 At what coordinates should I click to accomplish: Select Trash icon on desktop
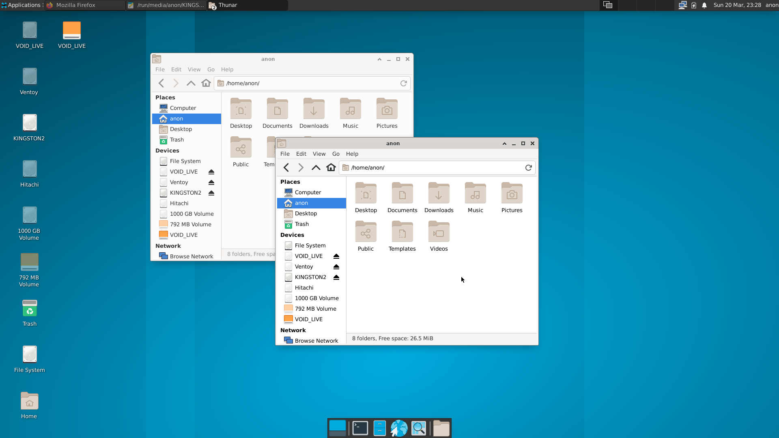tap(29, 313)
